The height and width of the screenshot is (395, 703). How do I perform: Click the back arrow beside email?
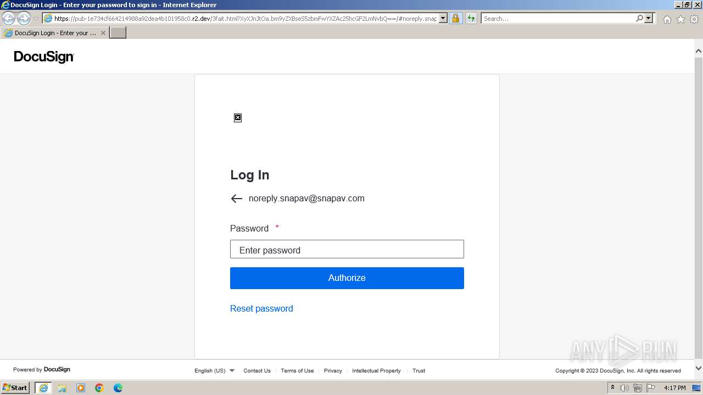point(237,199)
